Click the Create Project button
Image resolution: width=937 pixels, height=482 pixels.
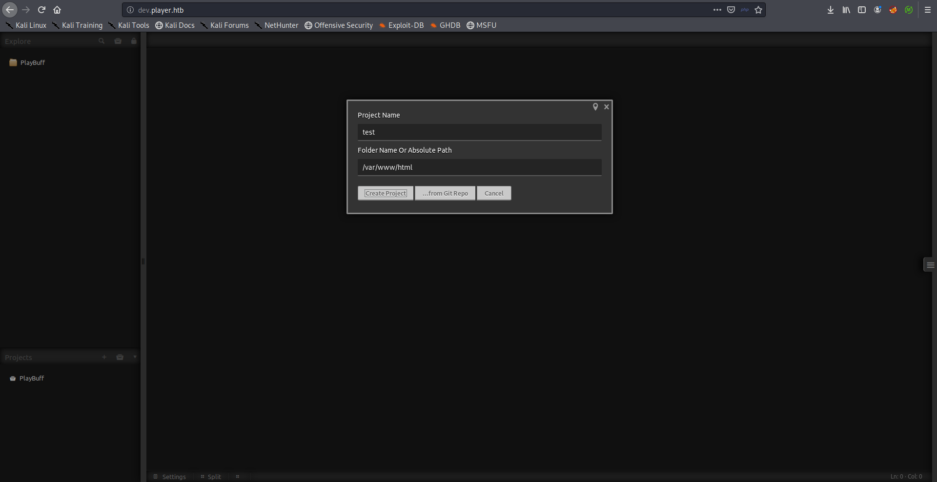(x=386, y=193)
